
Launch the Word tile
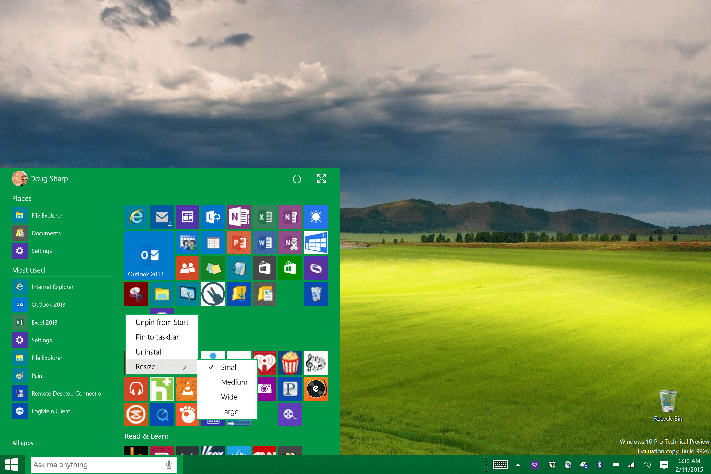264,243
